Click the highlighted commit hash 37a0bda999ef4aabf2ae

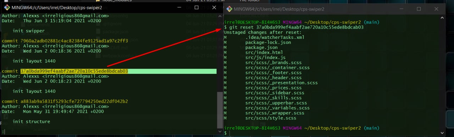tap(74, 71)
